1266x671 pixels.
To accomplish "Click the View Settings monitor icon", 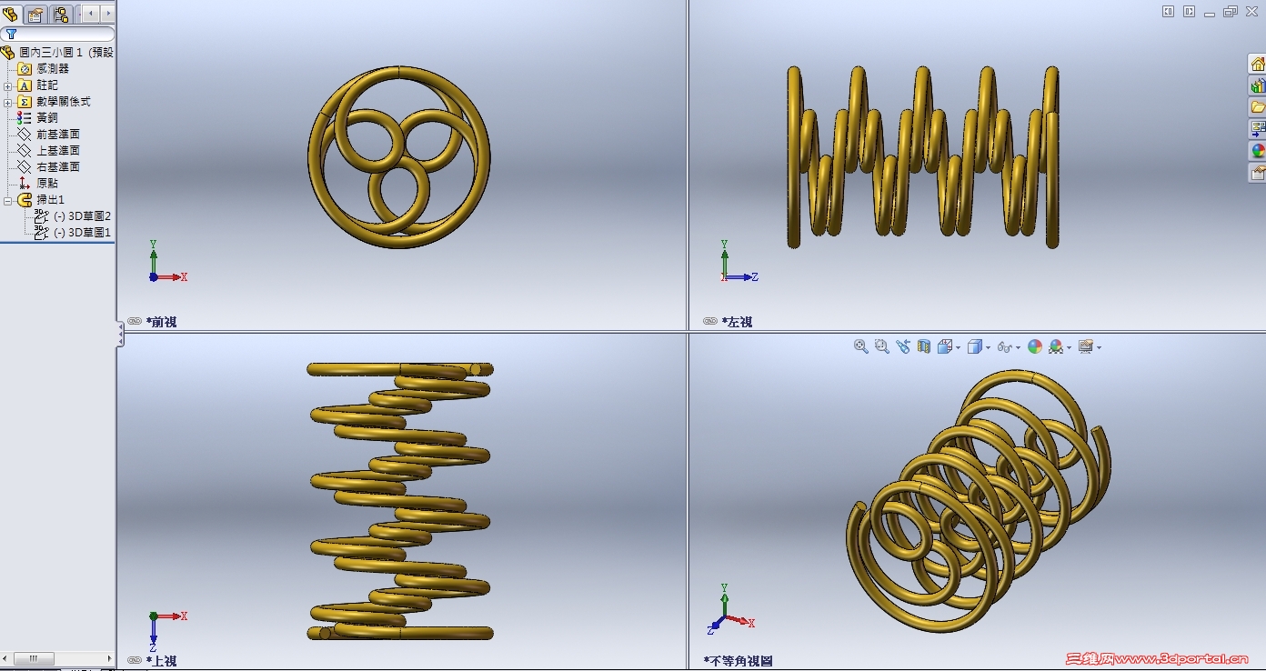I will click(x=1085, y=346).
